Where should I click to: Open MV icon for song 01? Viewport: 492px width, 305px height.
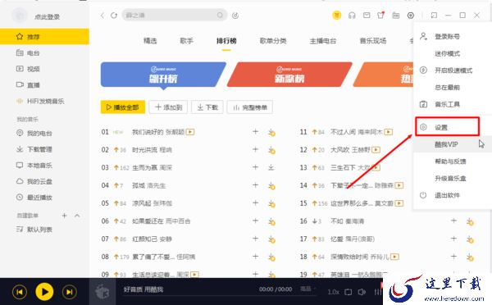[x=190, y=132]
